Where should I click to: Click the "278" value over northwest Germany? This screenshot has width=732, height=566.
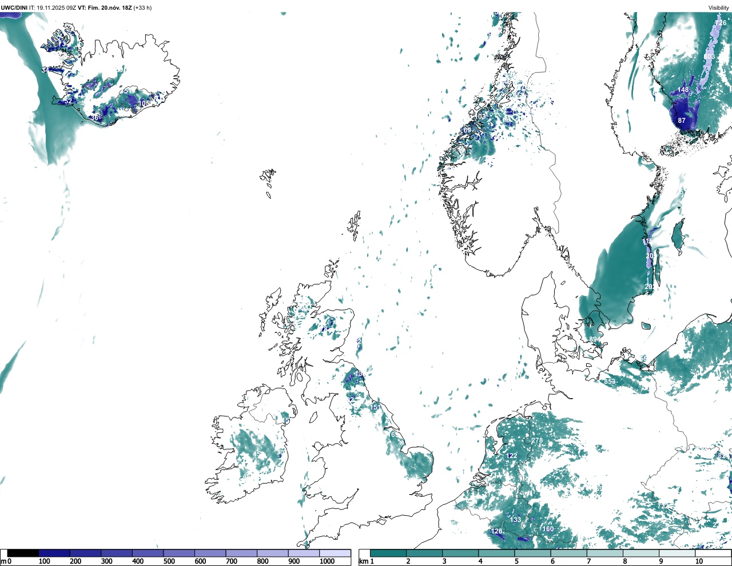coord(536,440)
